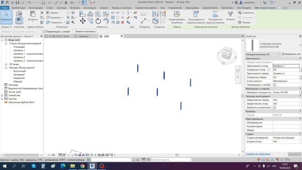Switch to 'Архитектура' ribbon tab
The width and height of the screenshot is (302, 170).
pyautogui.click(x=18, y=8)
